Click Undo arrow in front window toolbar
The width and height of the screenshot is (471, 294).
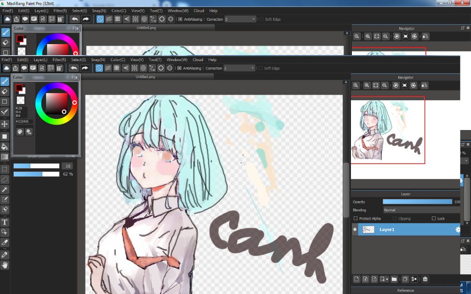74,68
